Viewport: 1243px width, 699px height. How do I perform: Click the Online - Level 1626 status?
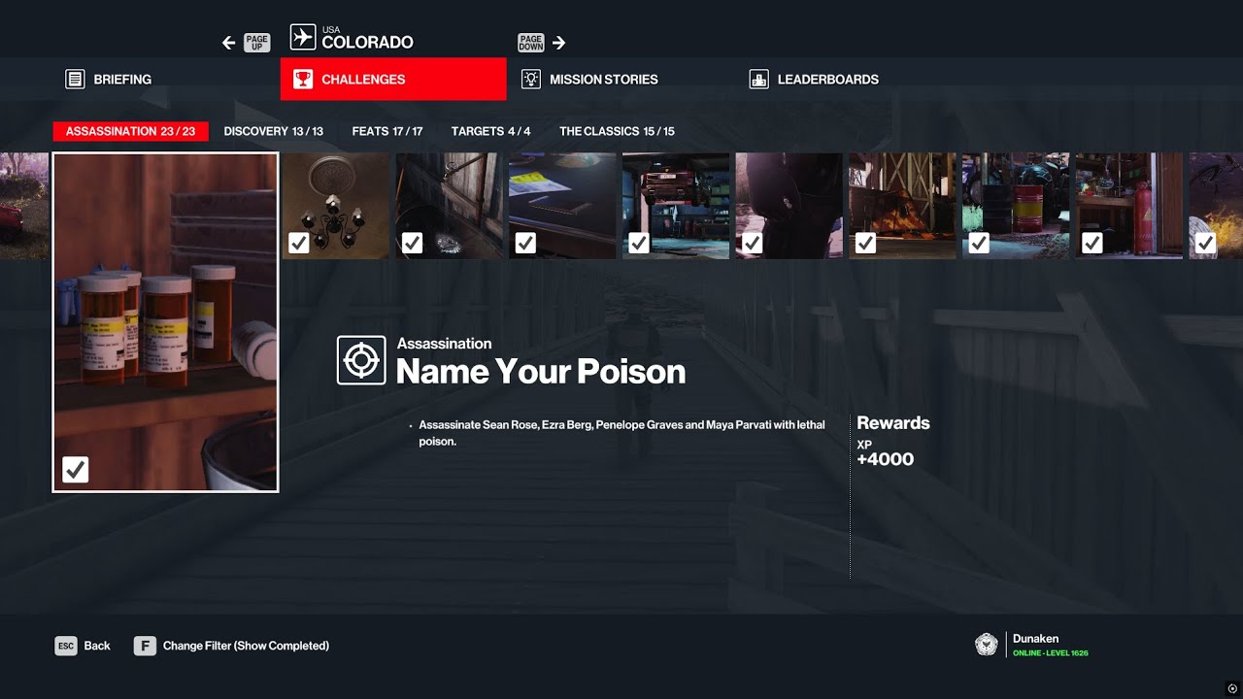tap(1050, 653)
